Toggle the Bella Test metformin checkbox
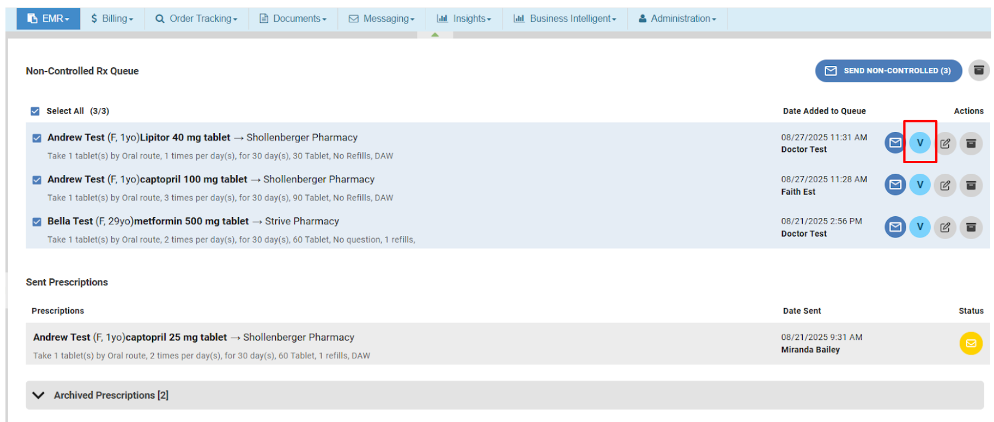Screen dimensions: 994x422 [37, 222]
